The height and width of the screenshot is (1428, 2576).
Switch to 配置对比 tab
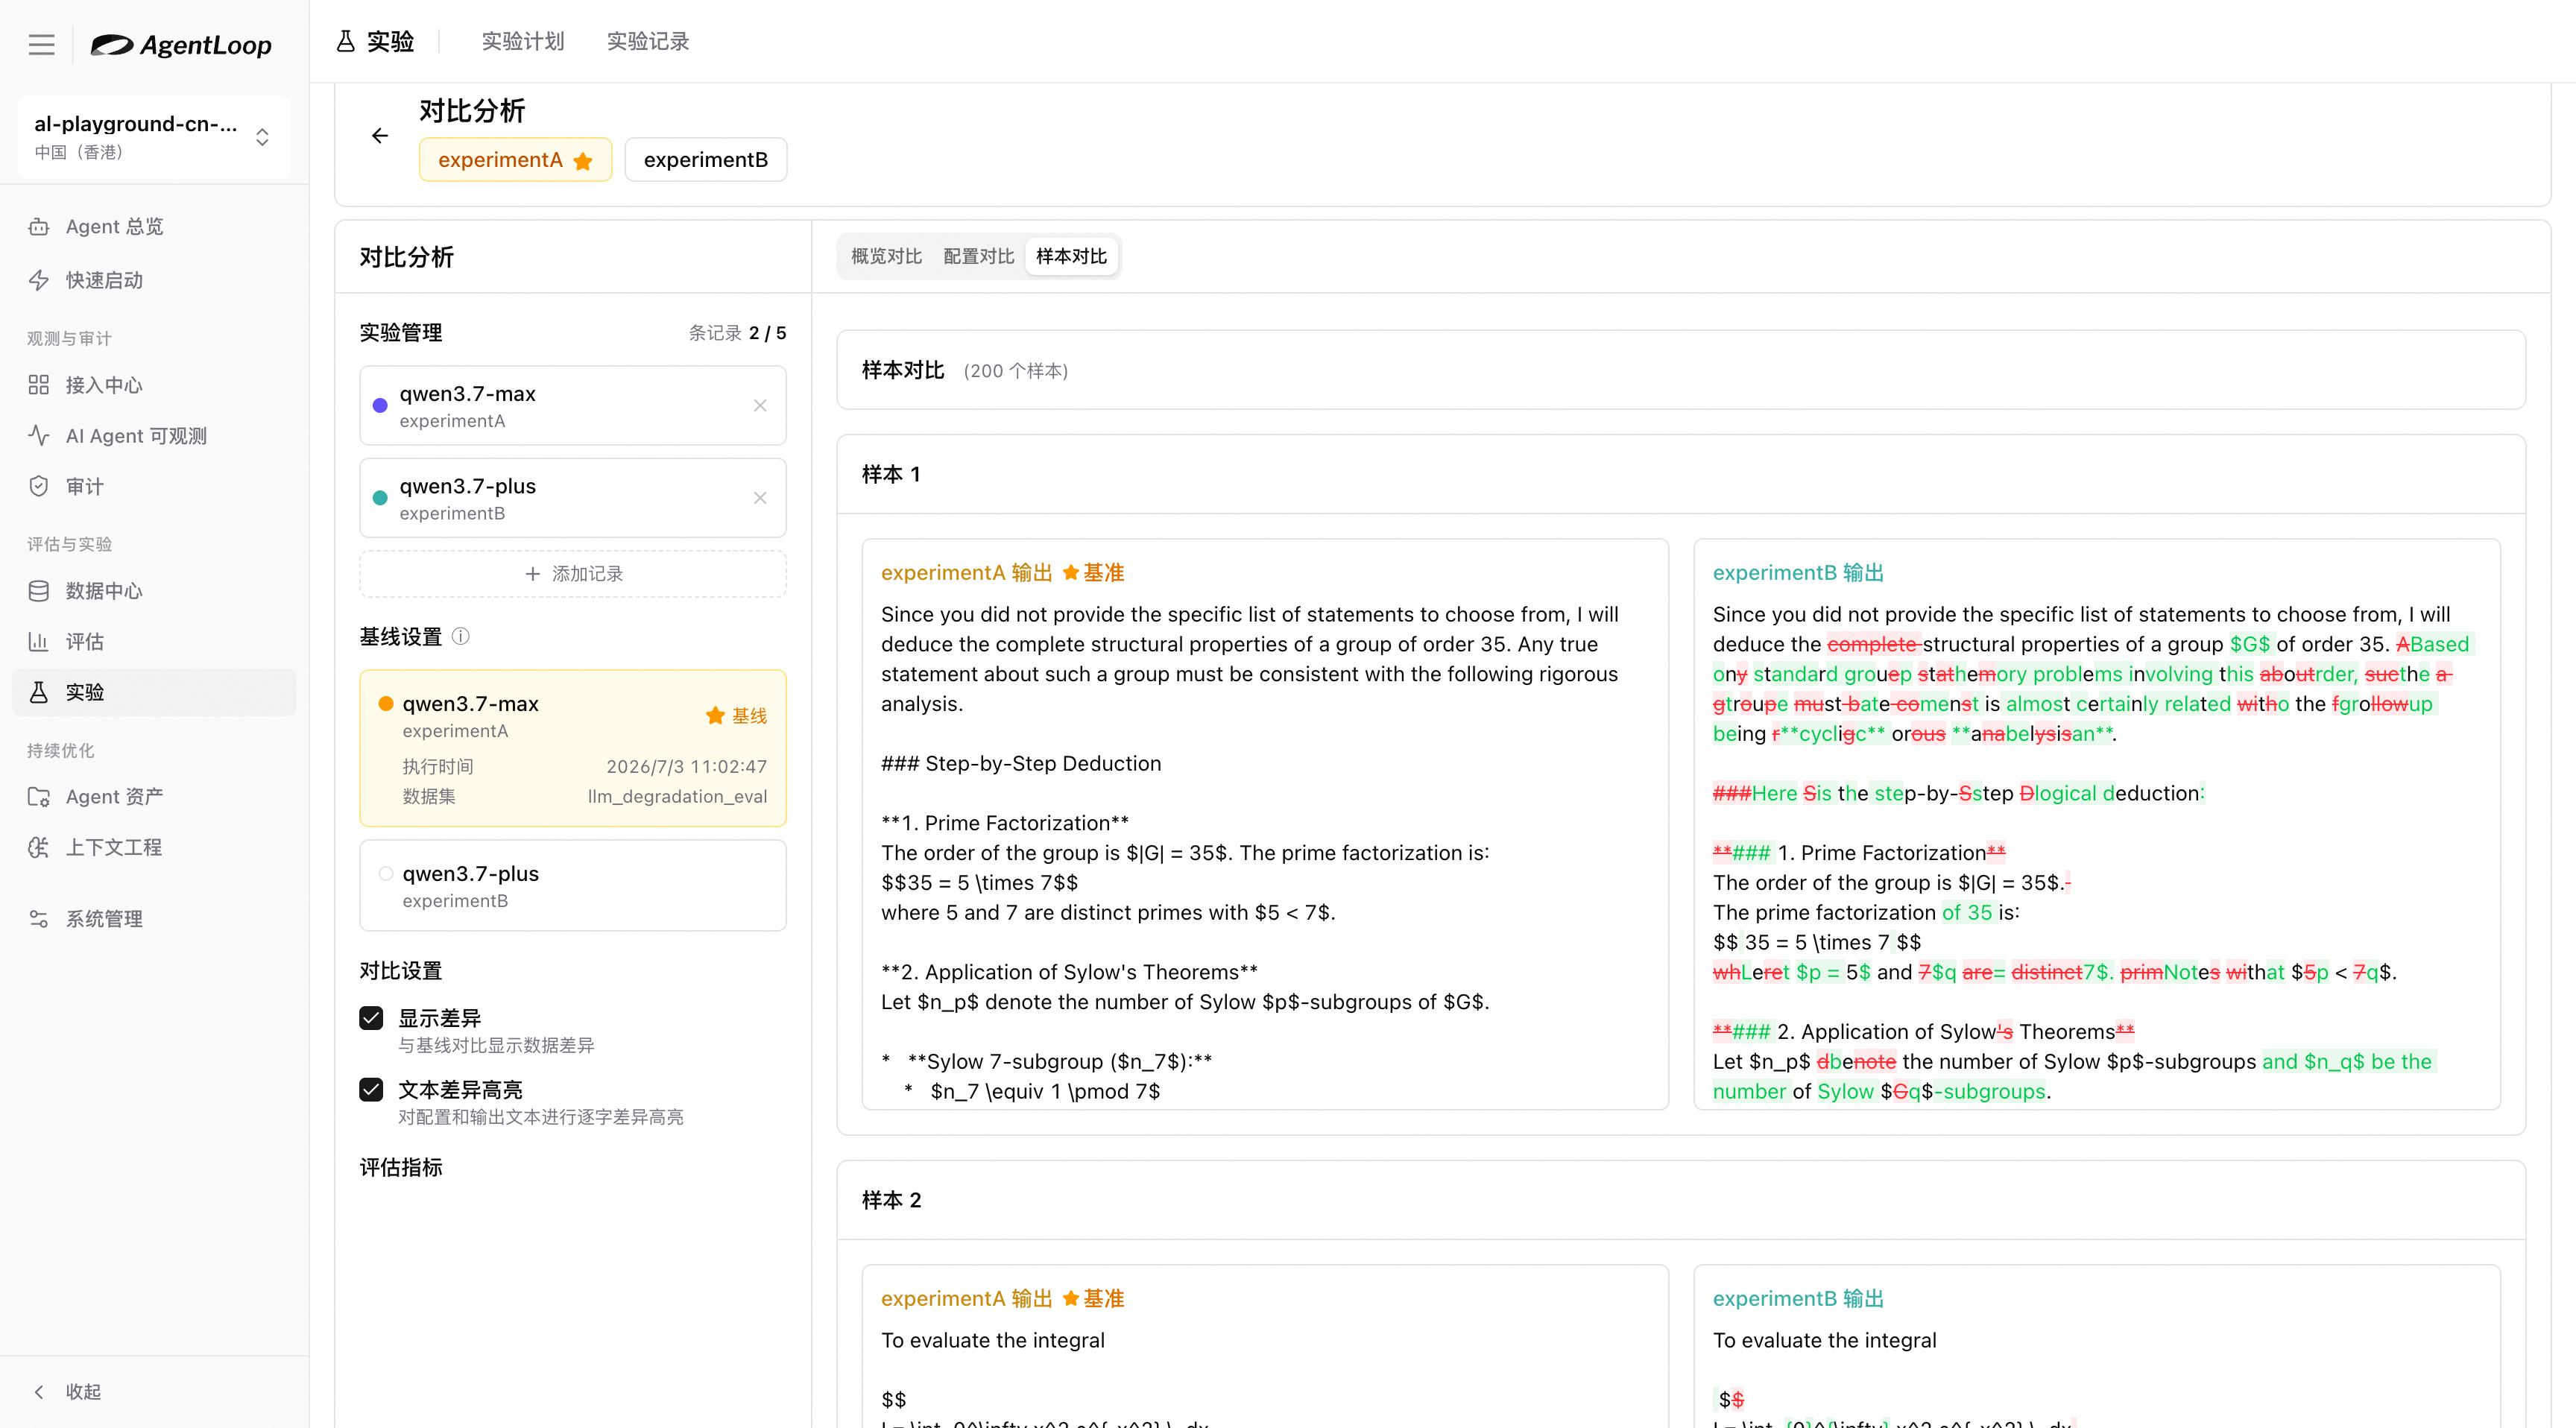tap(978, 257)
